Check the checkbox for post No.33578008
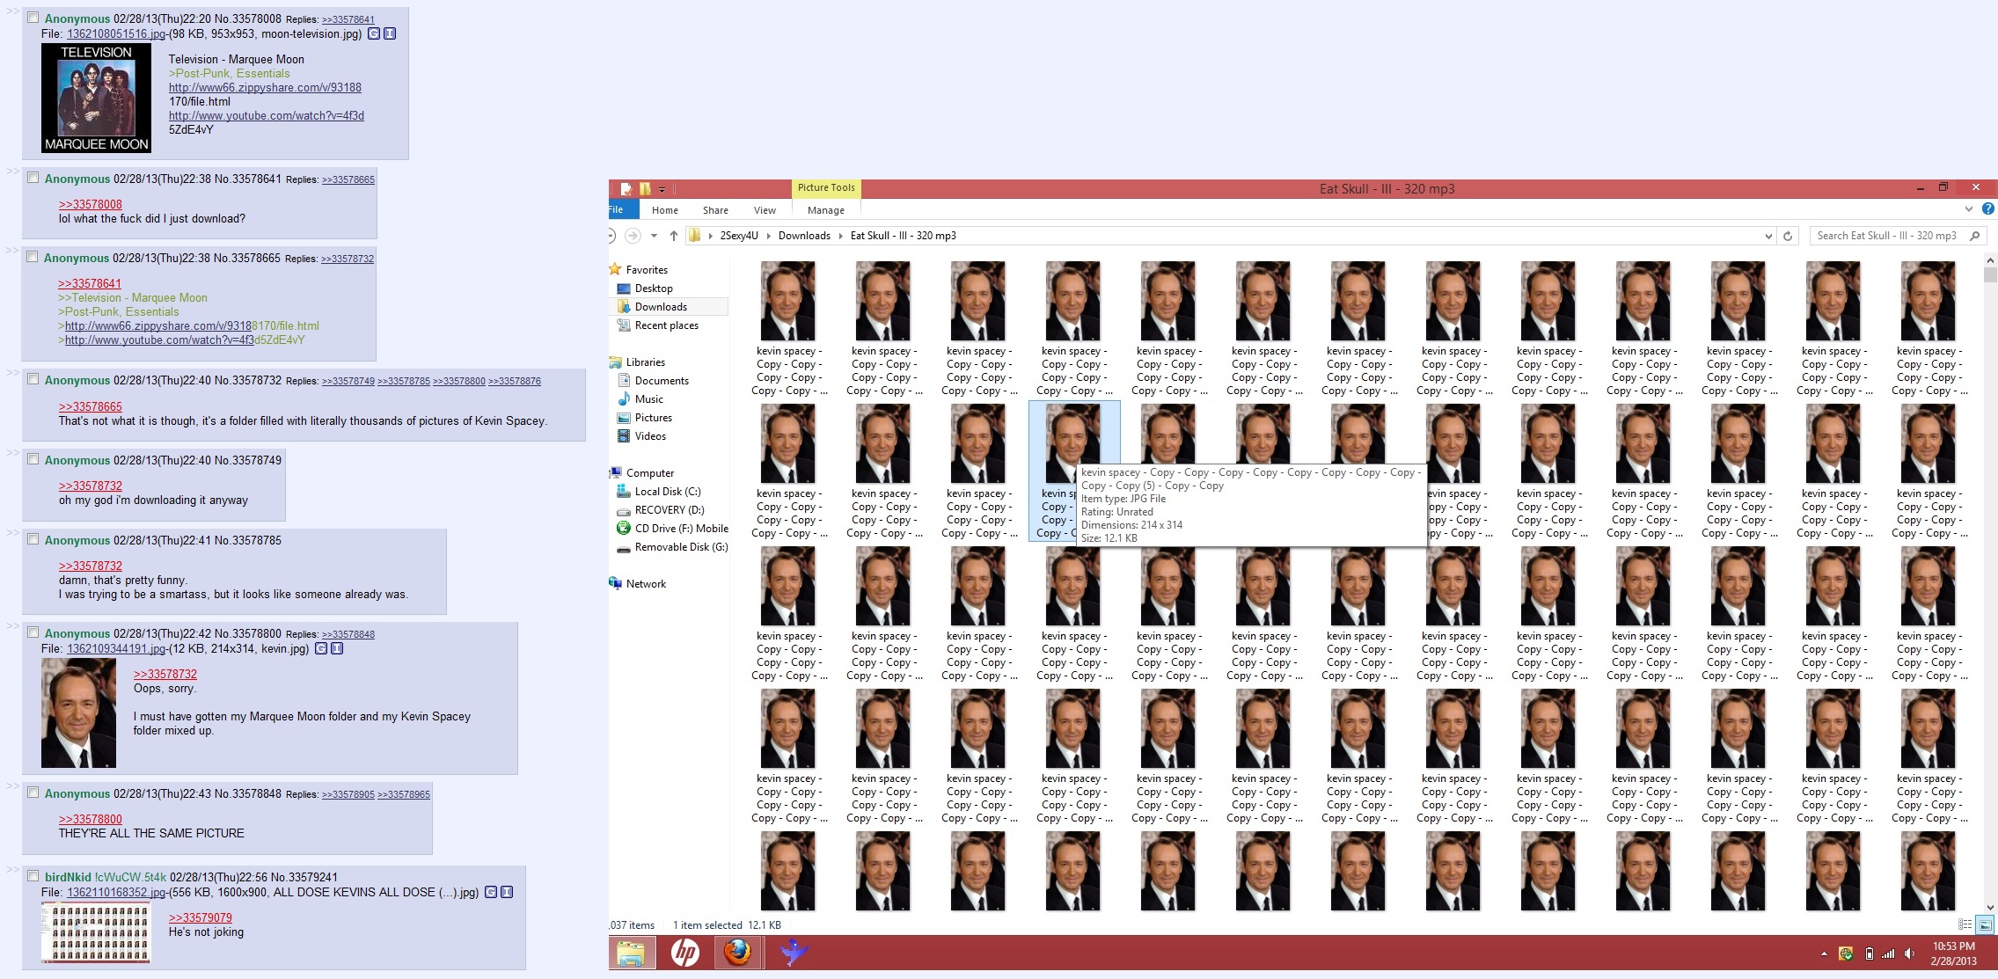Screen dimensions: 1998x979 [x=33, y=18]
